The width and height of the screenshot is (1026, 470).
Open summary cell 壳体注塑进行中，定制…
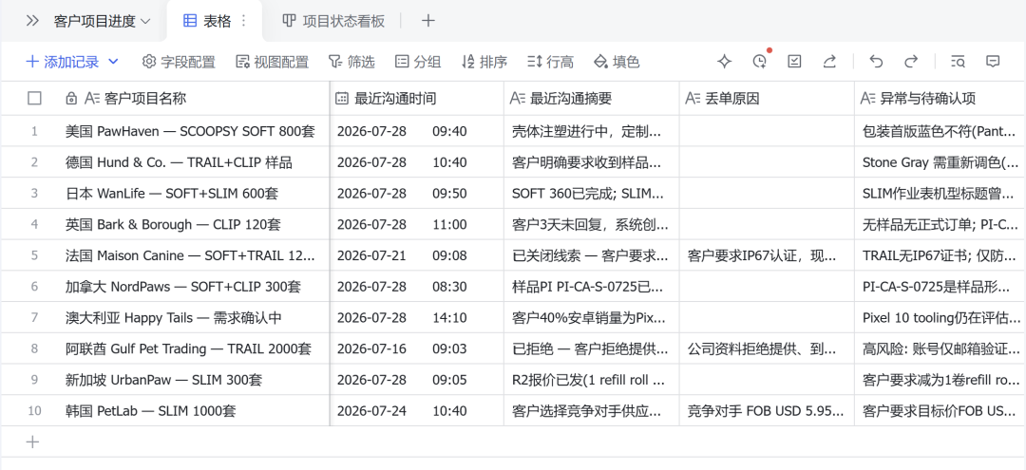tap(592, 131)
